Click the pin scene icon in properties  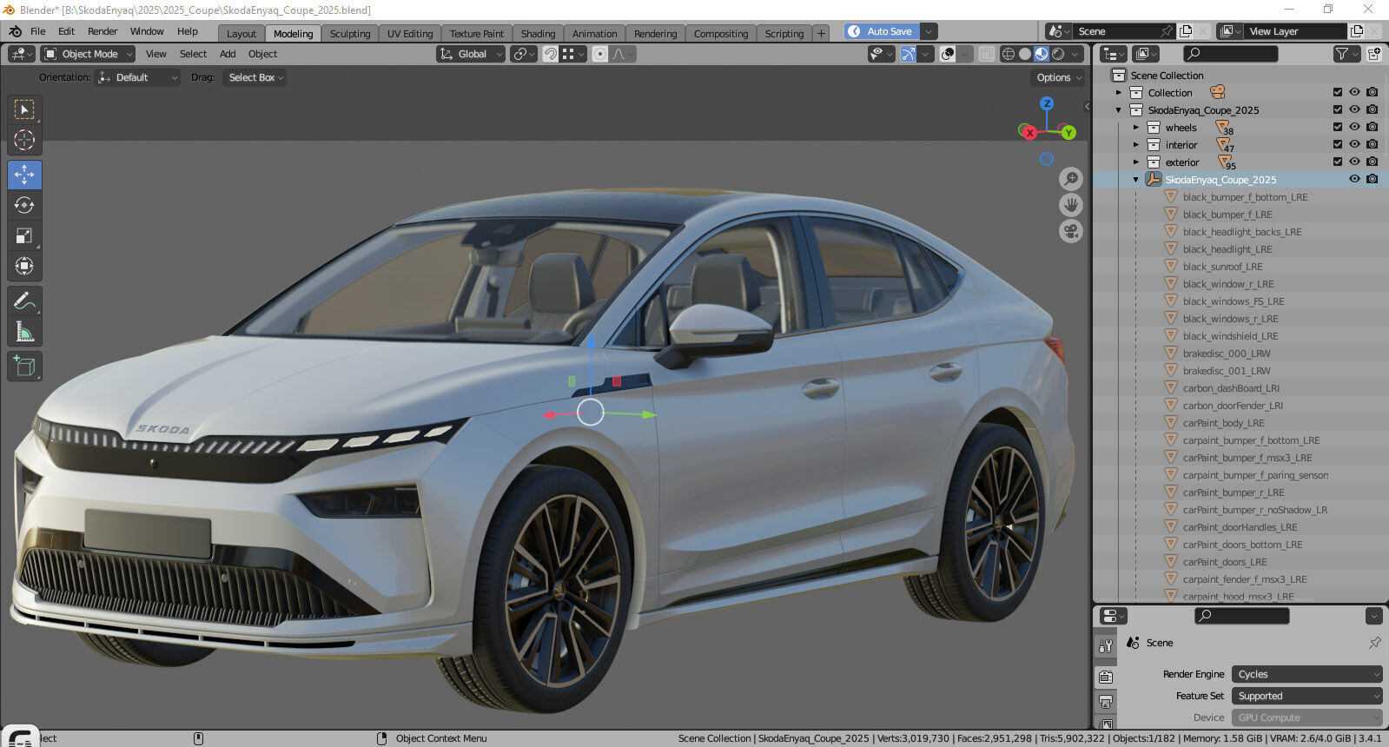point(1374,643)
